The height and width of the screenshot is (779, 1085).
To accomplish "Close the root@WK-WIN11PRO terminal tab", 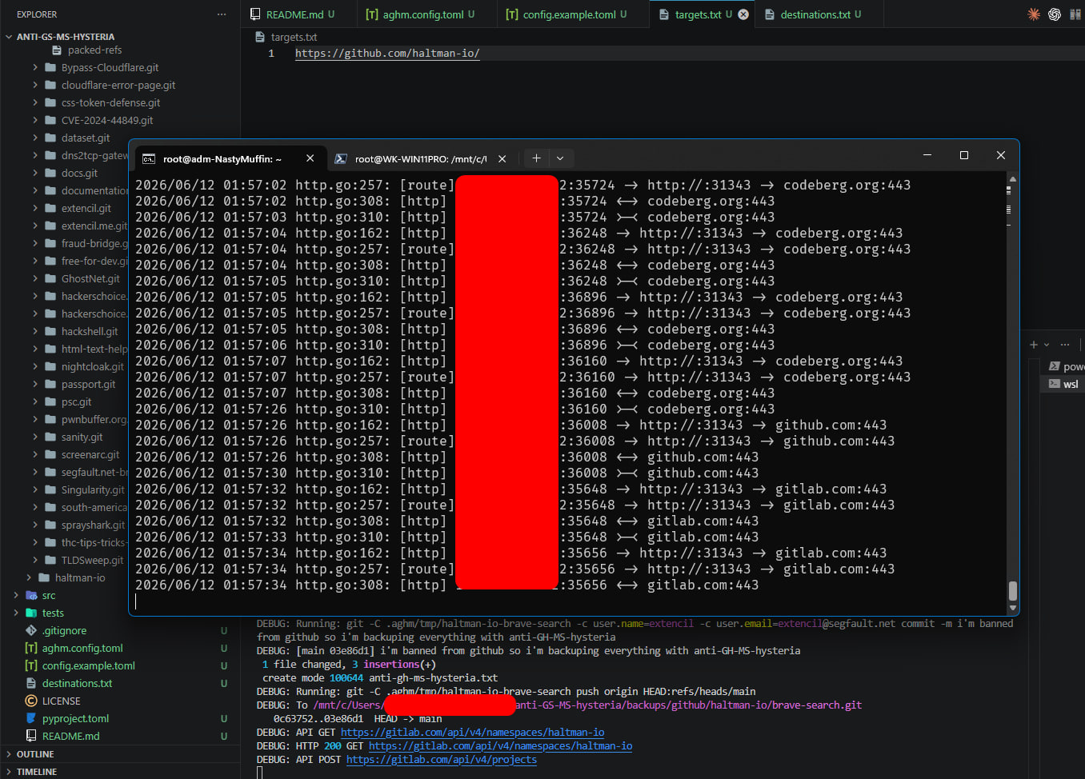I will [x=502, y=158].
